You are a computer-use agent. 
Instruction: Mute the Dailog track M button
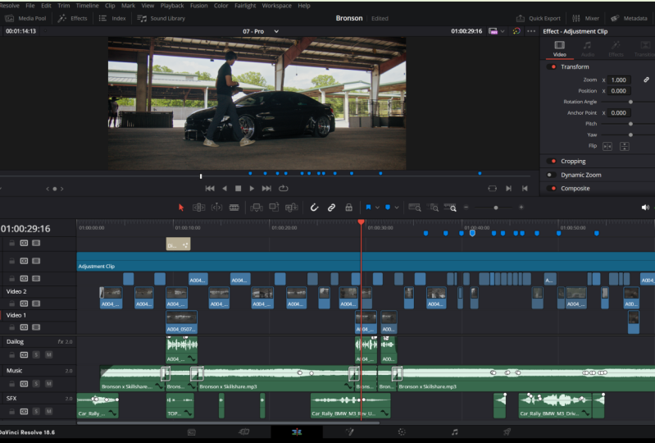pos(49,355)
